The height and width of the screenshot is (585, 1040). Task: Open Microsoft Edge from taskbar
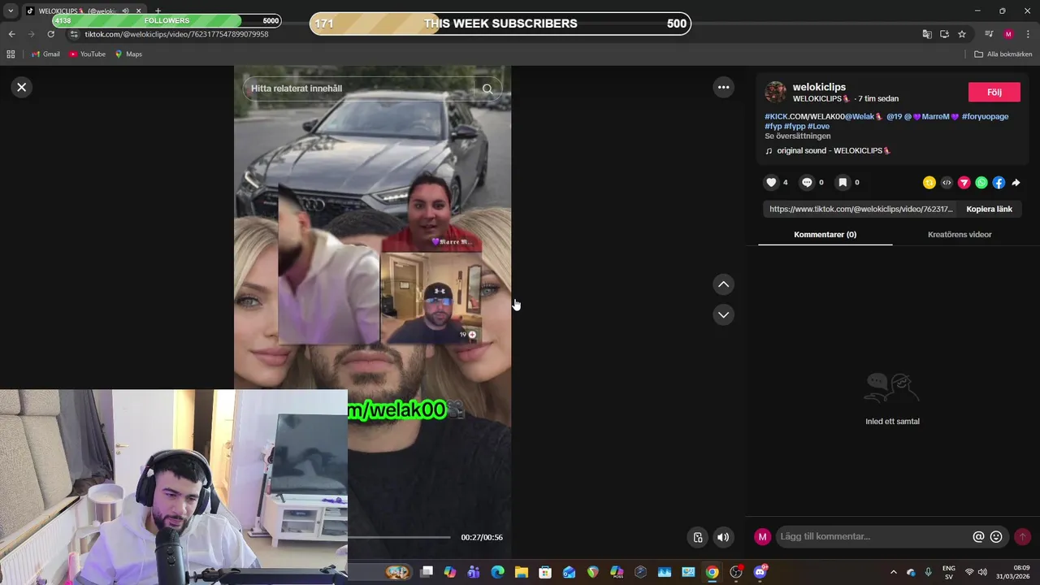point(497,572)
